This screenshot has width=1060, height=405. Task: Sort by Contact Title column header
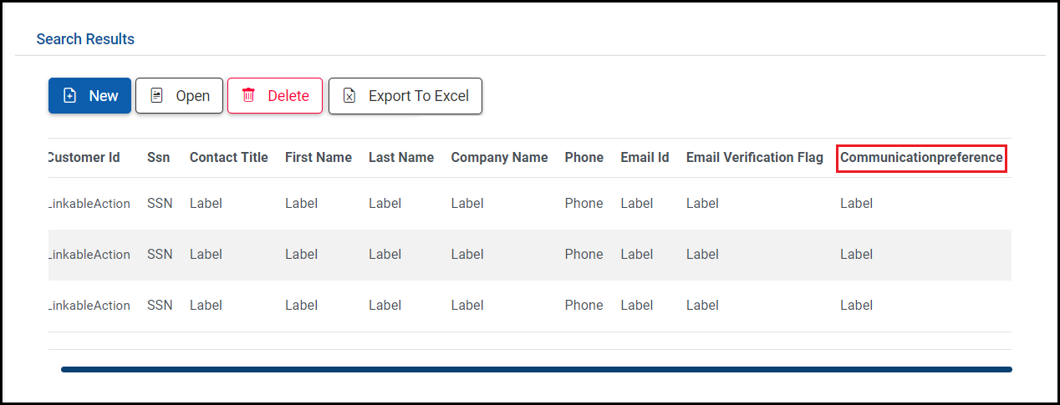[x=229, y=158]
